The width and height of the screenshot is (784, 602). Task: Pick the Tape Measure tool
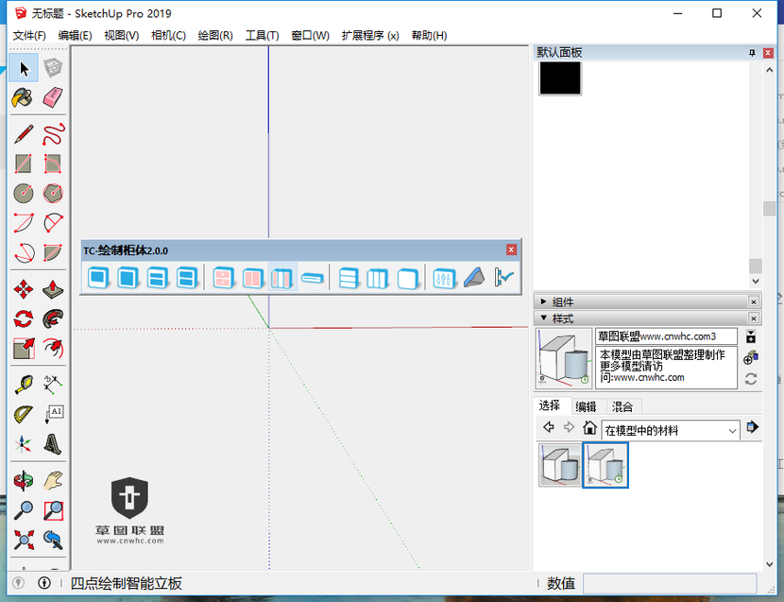(x=24, y=385)
